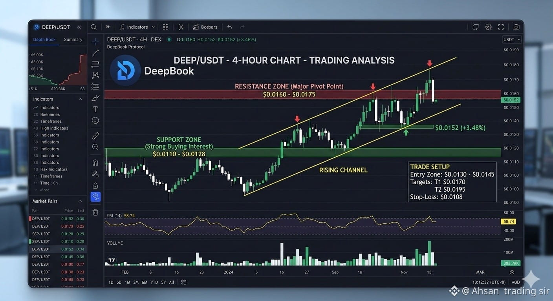Set time range to 5D
Image resolution: width=553 pixels, height=301 pixels.
[x=119, y=282]
